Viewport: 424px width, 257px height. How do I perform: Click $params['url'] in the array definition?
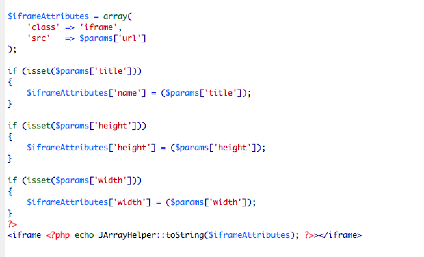(112, 38)
